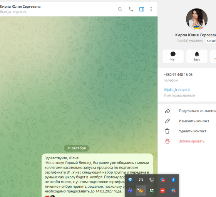Screen dimensions: 216x197
Task: Open the orange fox tray icon
Action: coord(141,190)
